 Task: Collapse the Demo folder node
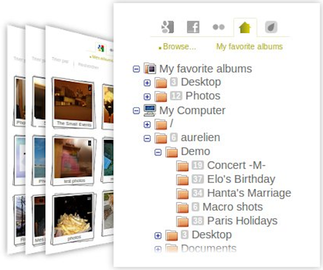click(158, 152)
